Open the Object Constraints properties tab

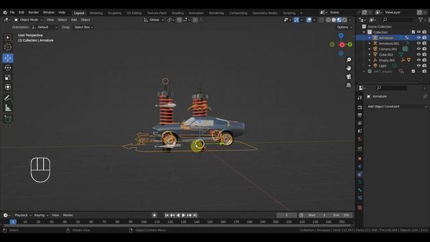point(360,174)
